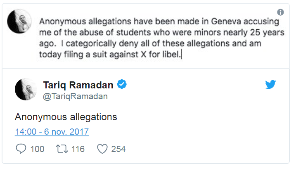
Task: Like the tweet with the heart icon
Action: tap(102, 149)
